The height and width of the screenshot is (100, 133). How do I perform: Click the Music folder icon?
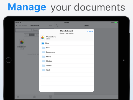pyautogui.click(x=44, y=57)
